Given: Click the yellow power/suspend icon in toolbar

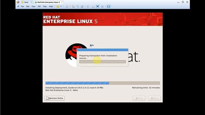Looking at the screenshot, I should click(x=58, y=6).
